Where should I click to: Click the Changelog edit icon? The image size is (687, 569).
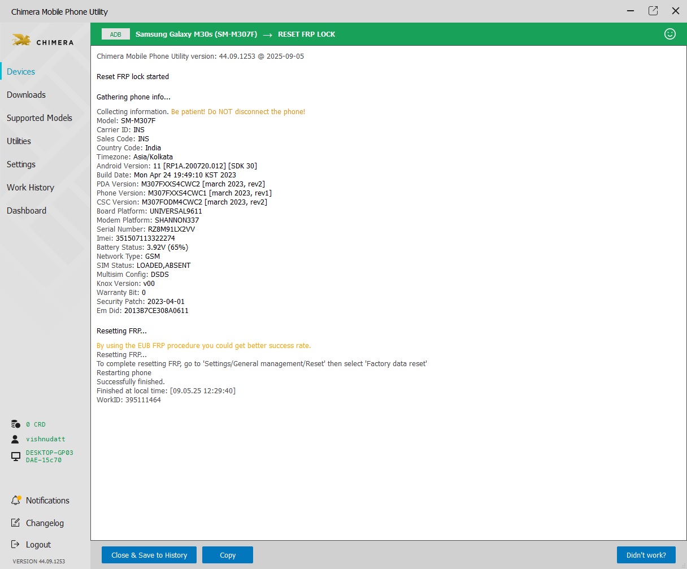pyautogui.click(x=16, y=523)
